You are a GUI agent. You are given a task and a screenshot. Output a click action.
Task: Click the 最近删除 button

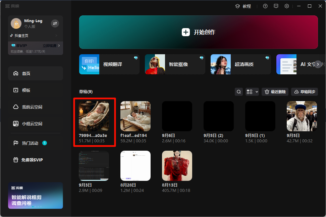[x=275, y=92]
